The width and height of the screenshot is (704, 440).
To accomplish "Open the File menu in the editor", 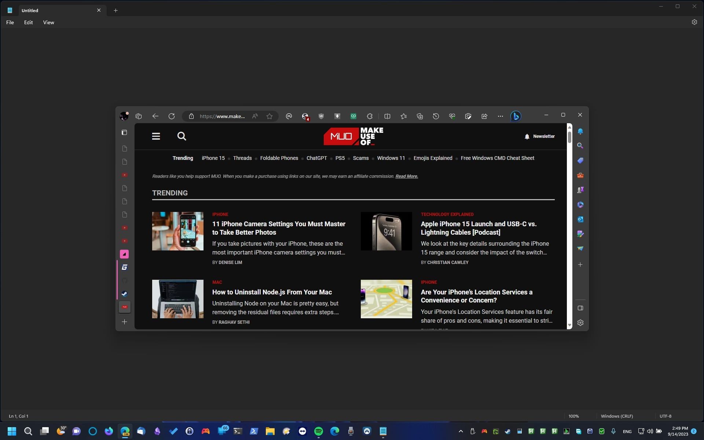I will pyautogui.click(x=10, y=22).
